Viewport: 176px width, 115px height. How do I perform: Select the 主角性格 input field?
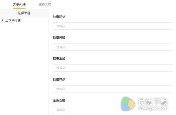(113, 110)
